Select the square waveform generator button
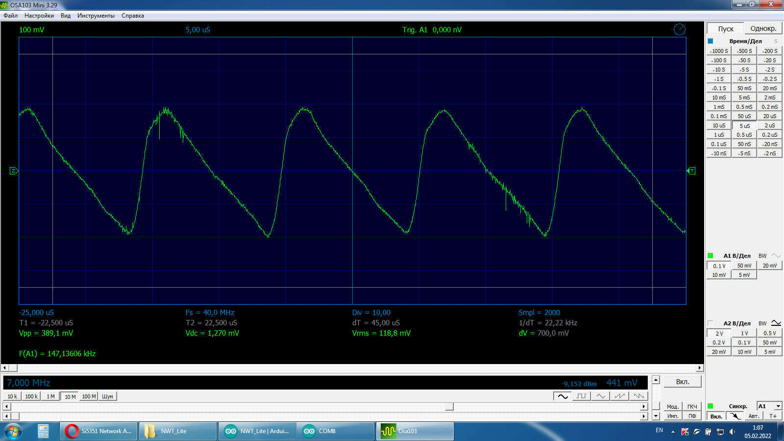Image resolution: width=784 pixels, height=441 pixels. pyautogui.click(x=582, y=396)
